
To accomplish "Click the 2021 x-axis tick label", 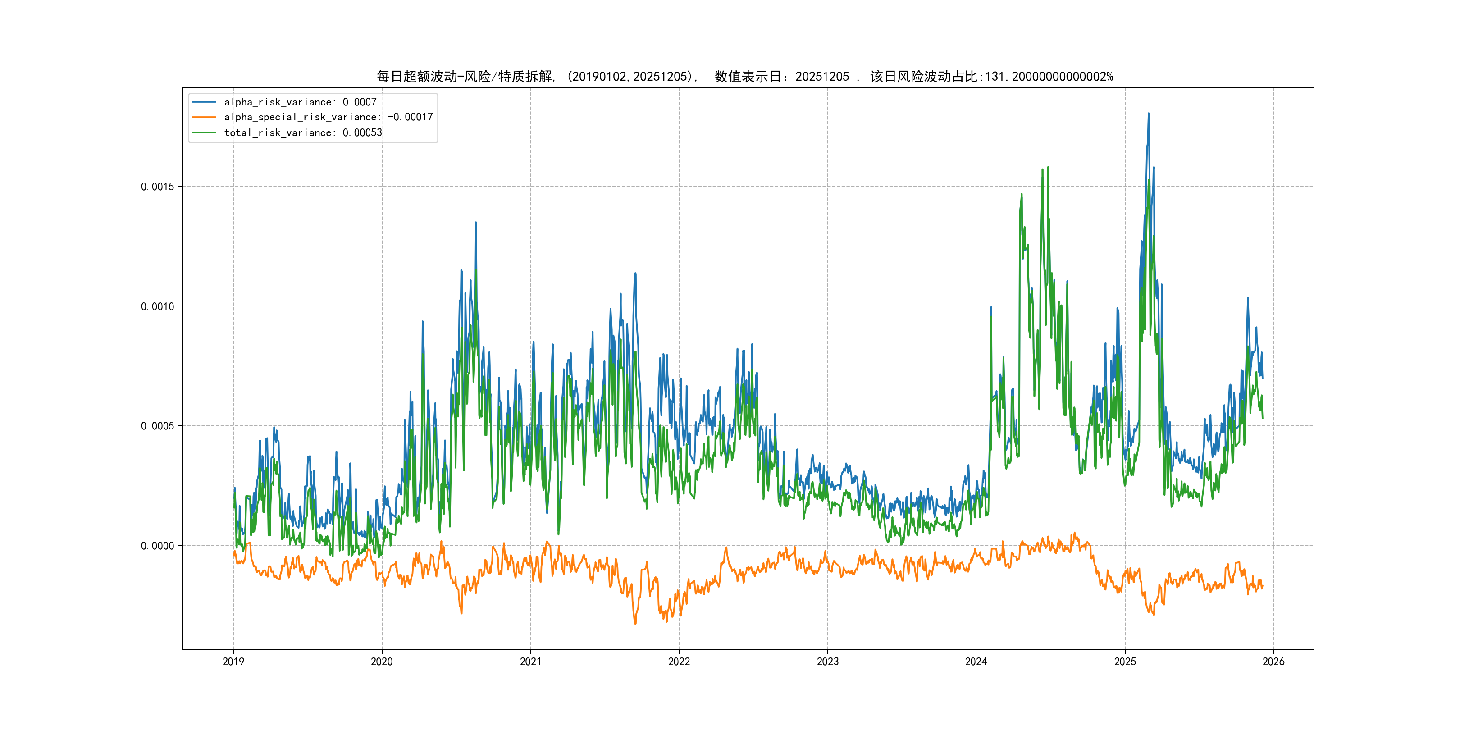I will pos(530,662).
